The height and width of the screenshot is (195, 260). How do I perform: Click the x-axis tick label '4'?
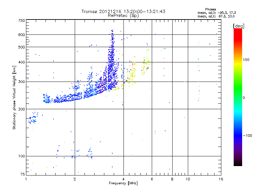(123, 179)
